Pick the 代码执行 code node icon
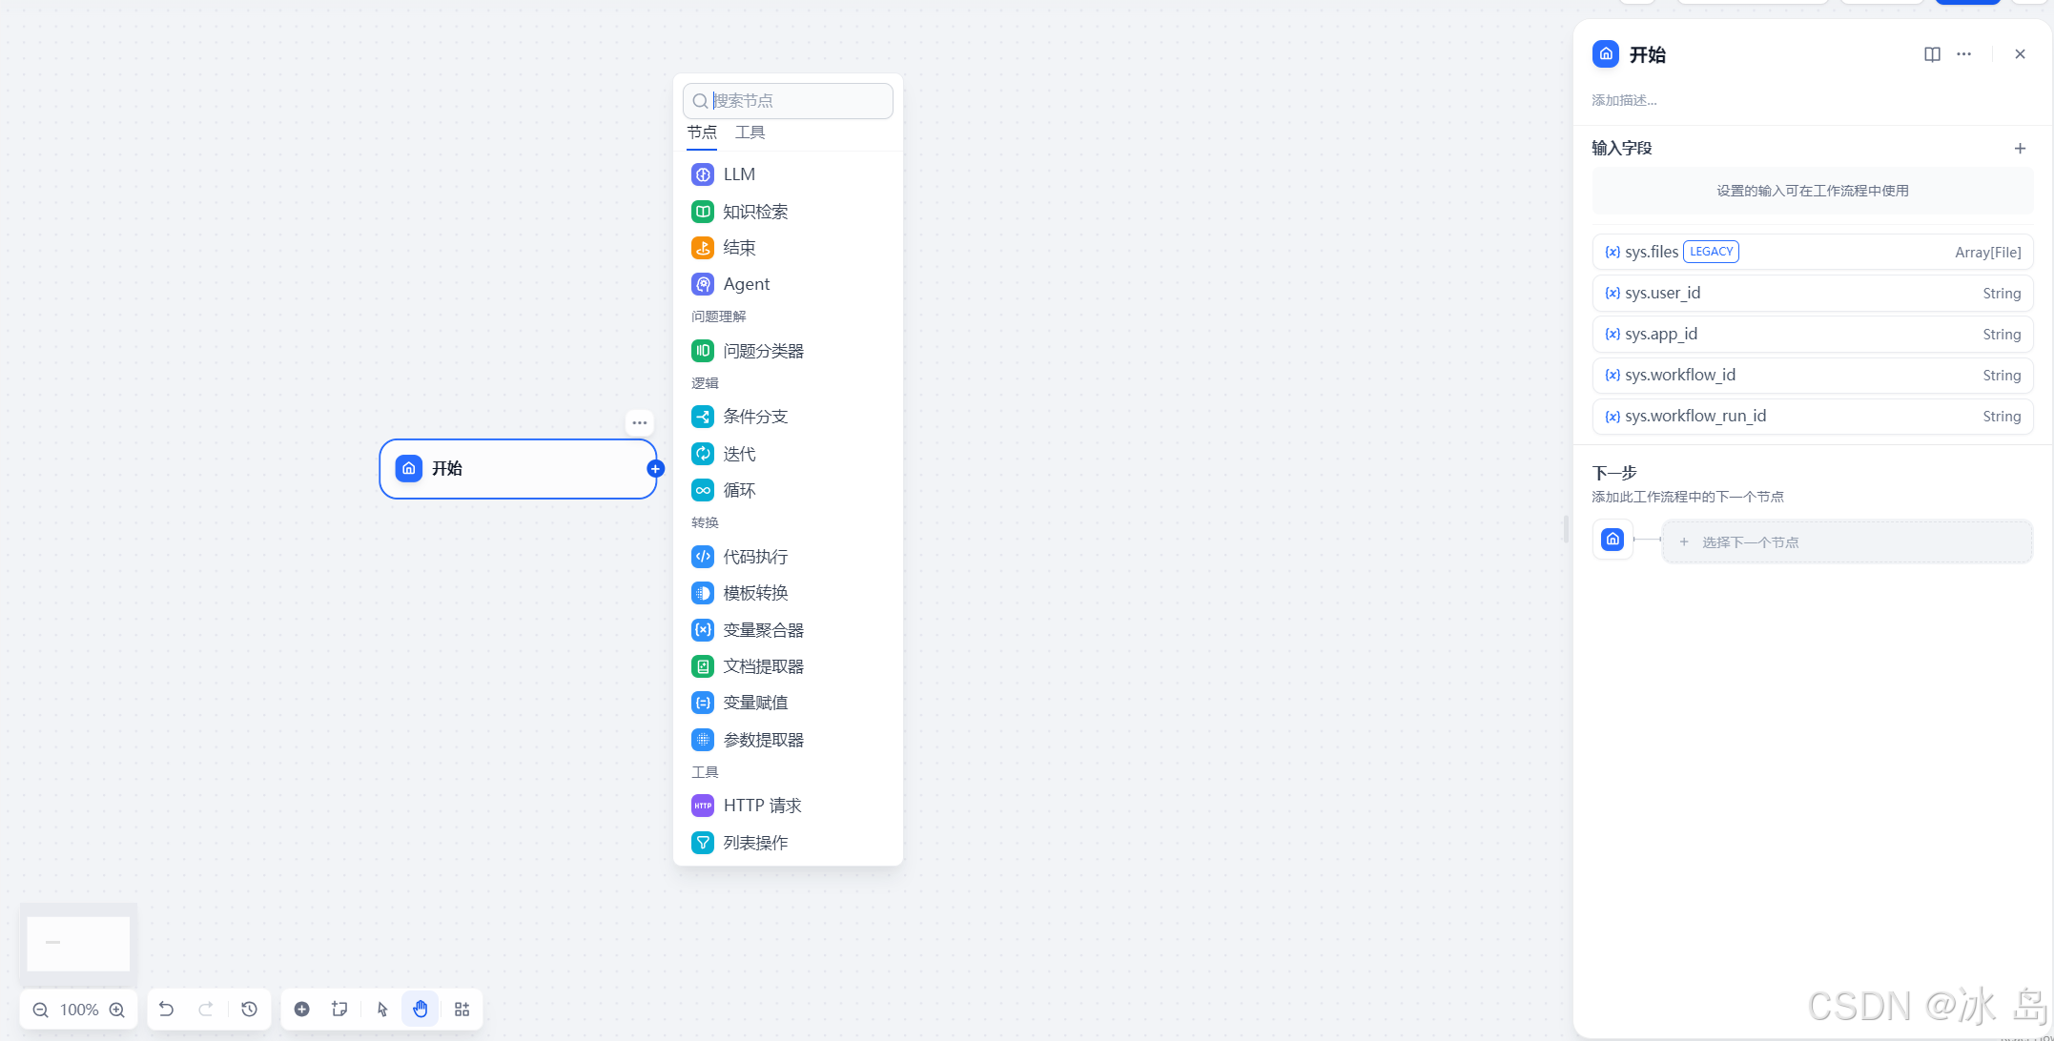The width and height of the screenshot is (2054, 1041). click(703, 557)
